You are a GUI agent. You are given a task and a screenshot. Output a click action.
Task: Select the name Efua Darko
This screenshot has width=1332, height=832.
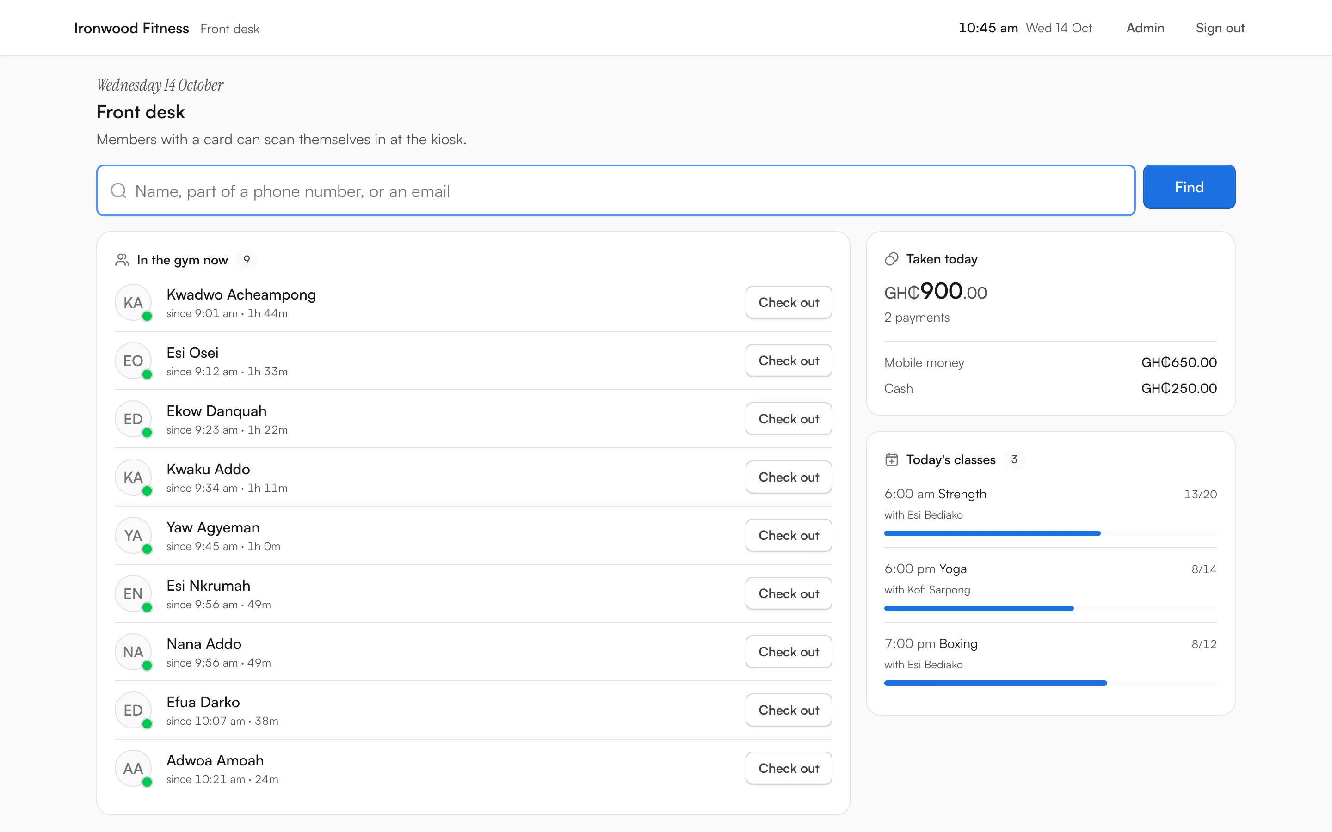click(x=203, y=702)
